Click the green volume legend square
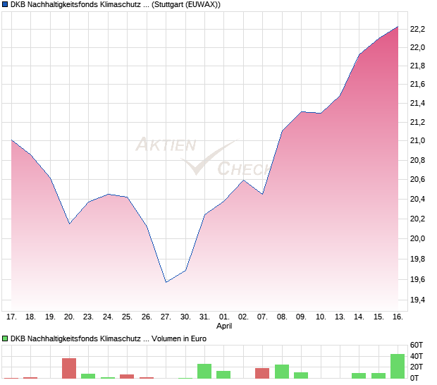This screenshot has height=385, width=437. coord(5,338)
